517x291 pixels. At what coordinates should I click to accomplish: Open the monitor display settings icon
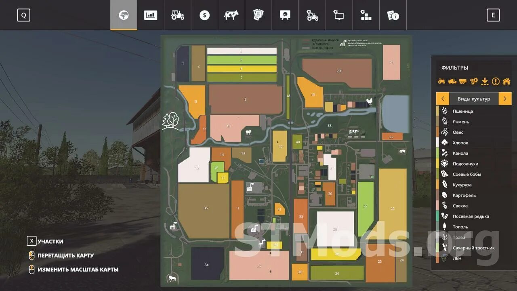point(339,15)
